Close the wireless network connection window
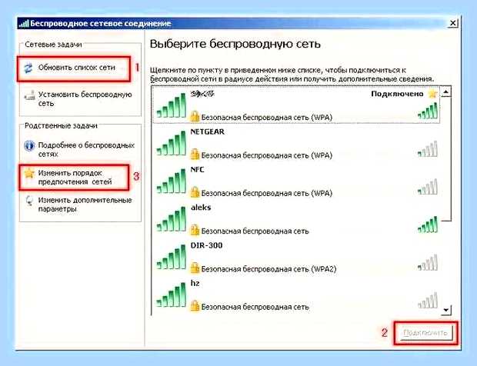477x366 pixels. click(452, 23)
